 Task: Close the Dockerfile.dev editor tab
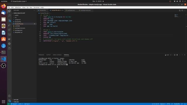63,10
